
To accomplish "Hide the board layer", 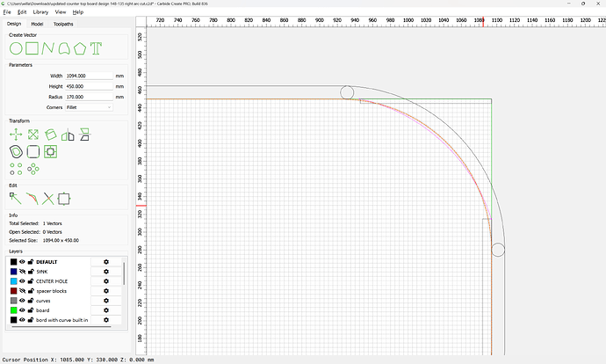I will [x=22, y=310].
